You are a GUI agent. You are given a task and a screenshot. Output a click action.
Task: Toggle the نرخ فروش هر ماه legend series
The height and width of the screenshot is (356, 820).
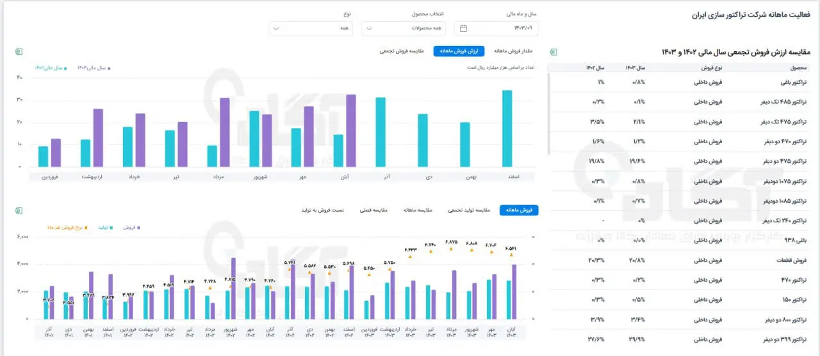[x=67, y=227]
